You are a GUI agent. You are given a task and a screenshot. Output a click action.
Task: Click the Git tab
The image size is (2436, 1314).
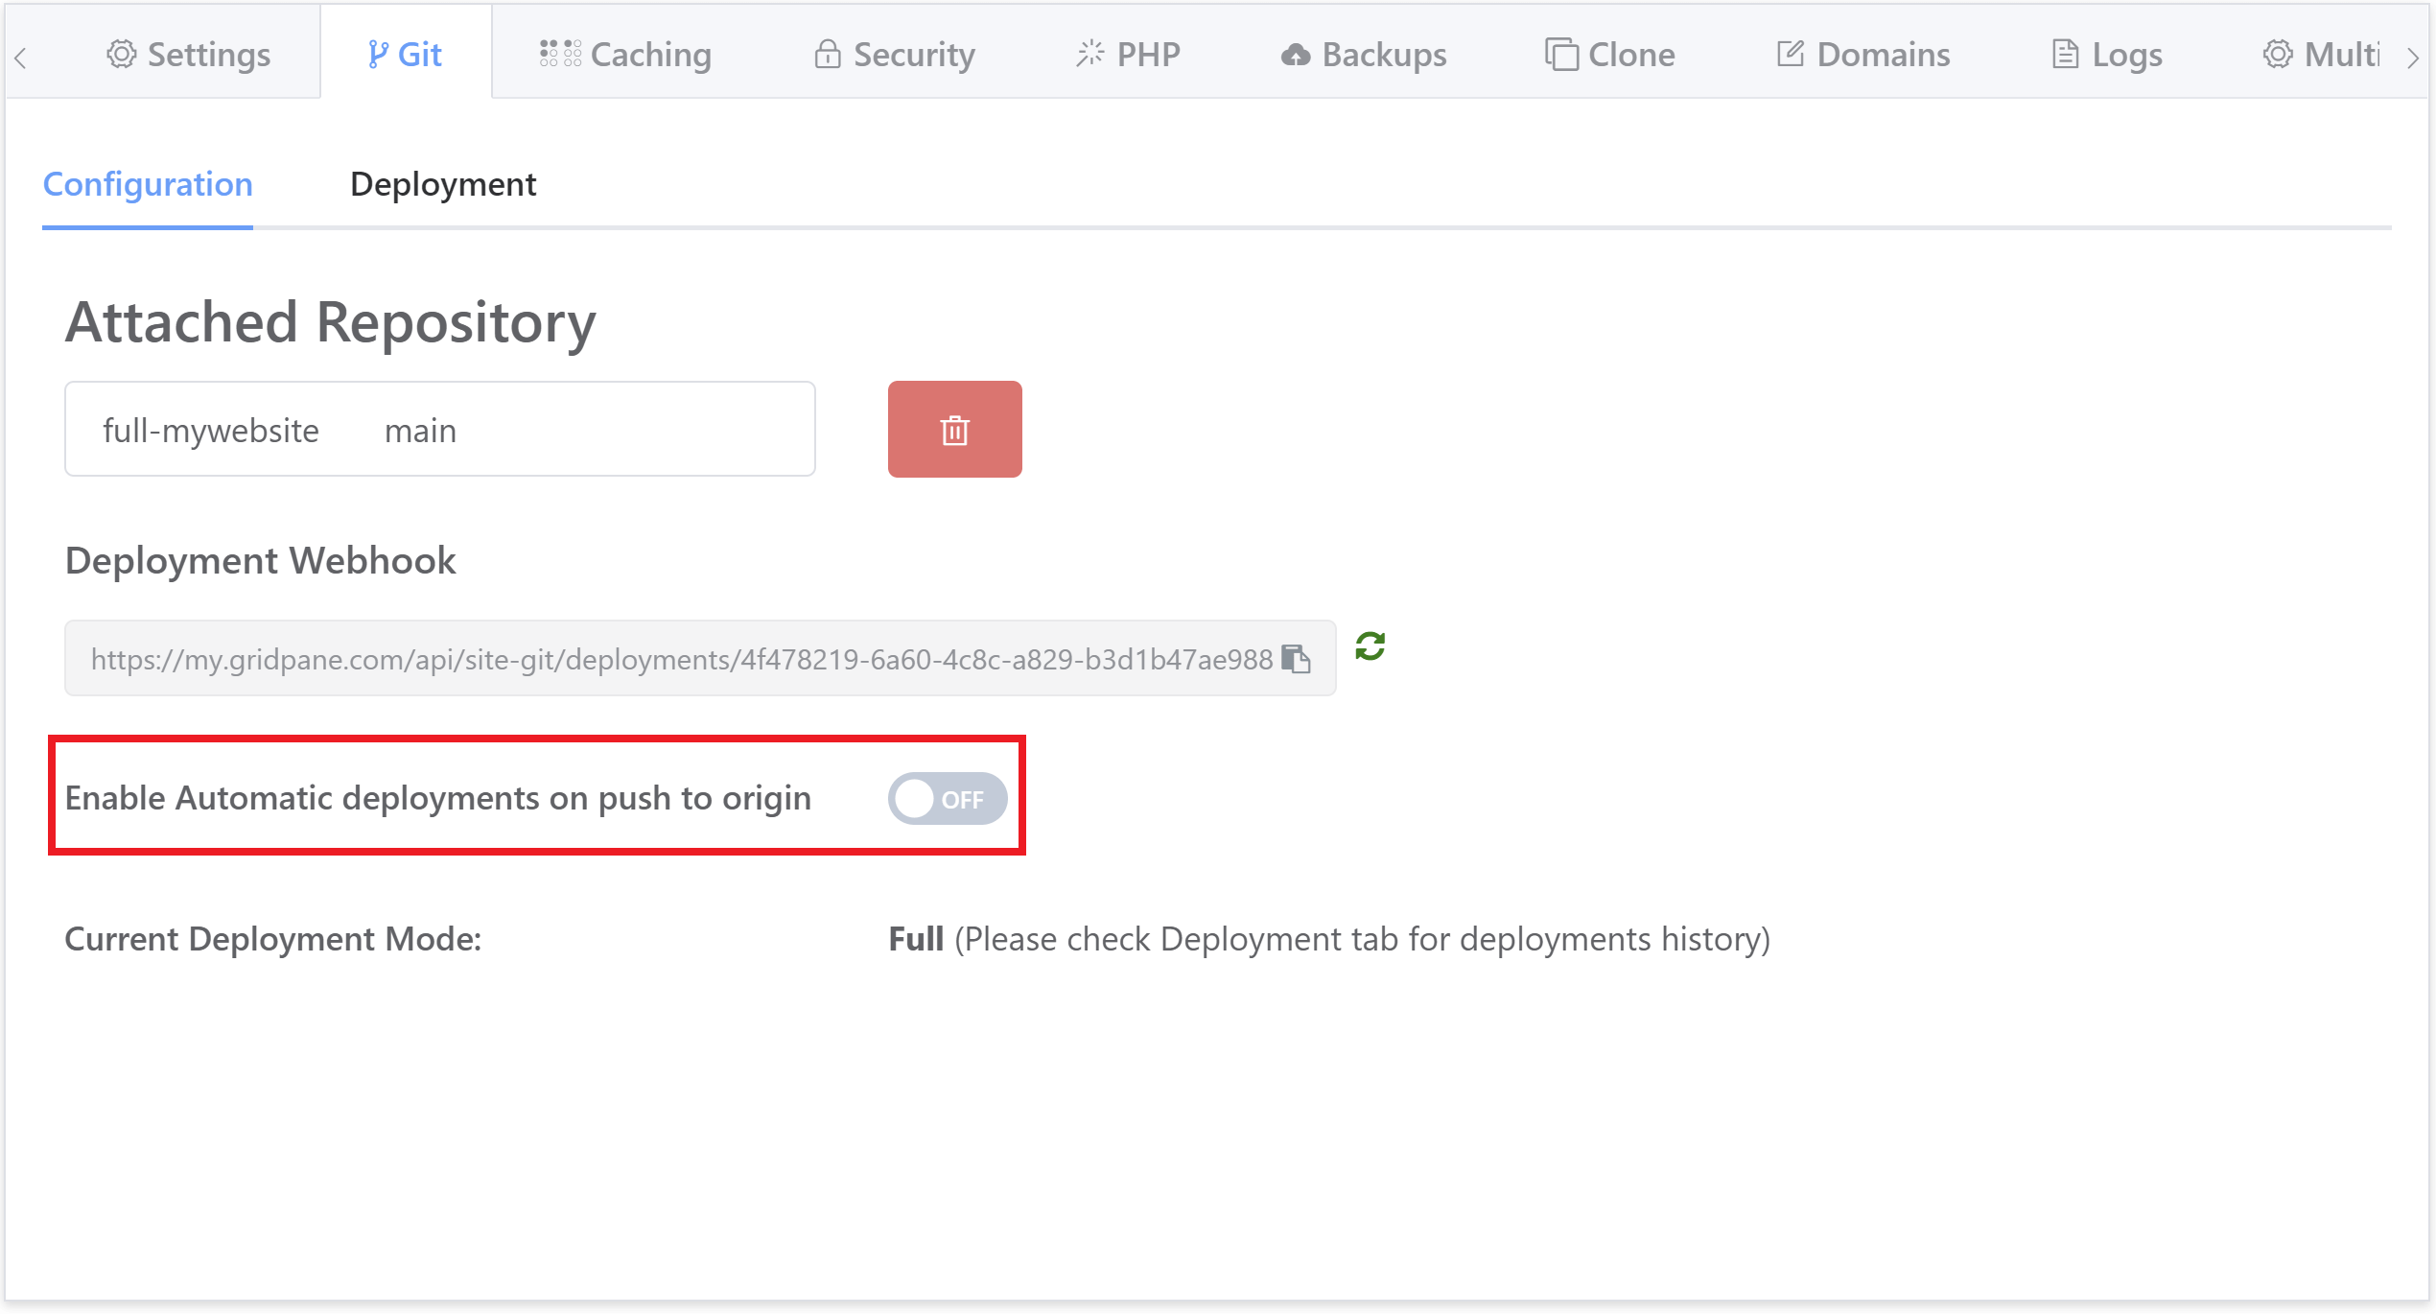[405, 55]
